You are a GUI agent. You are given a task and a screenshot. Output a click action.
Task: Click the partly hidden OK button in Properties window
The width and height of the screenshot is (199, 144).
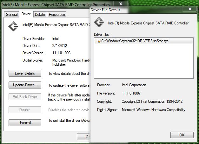83,137
